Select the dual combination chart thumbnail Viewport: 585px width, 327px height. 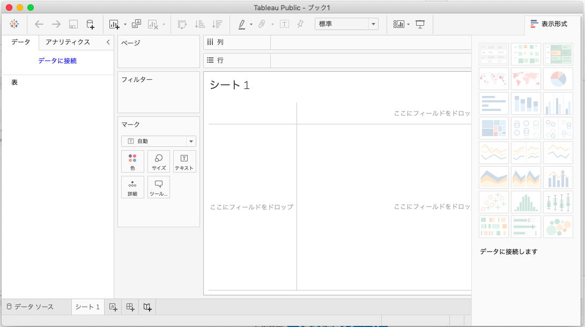558,177
